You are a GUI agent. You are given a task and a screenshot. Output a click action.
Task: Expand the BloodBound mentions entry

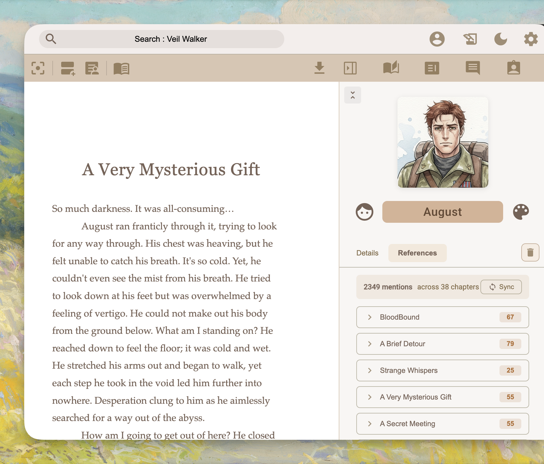(370, 317)
